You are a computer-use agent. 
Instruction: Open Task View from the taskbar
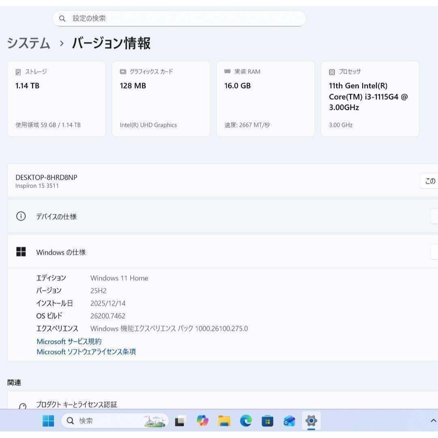[180, 421]
